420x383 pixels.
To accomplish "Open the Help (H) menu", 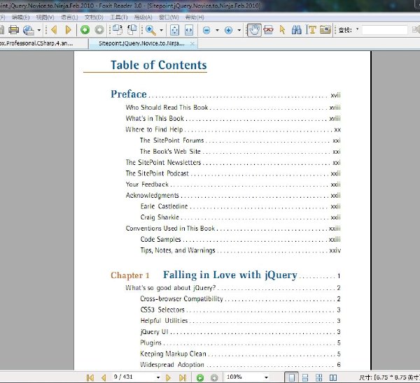I will click(195, 17).
